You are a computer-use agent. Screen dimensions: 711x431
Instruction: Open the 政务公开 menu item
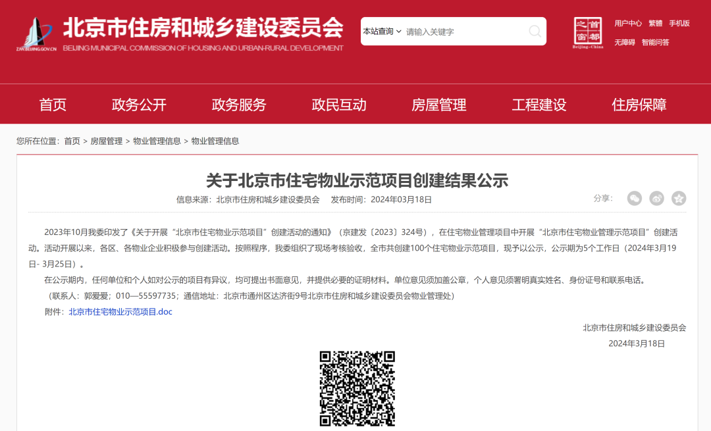click(138, 104)
